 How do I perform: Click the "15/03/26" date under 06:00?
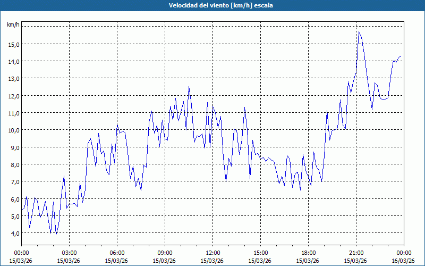point(116,261)
